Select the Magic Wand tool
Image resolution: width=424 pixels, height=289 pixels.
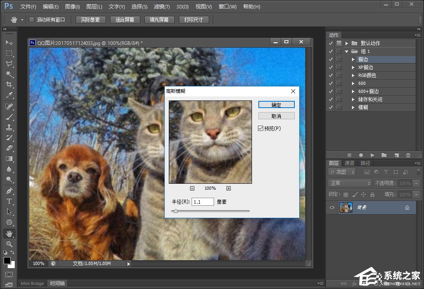click(9, 74)
